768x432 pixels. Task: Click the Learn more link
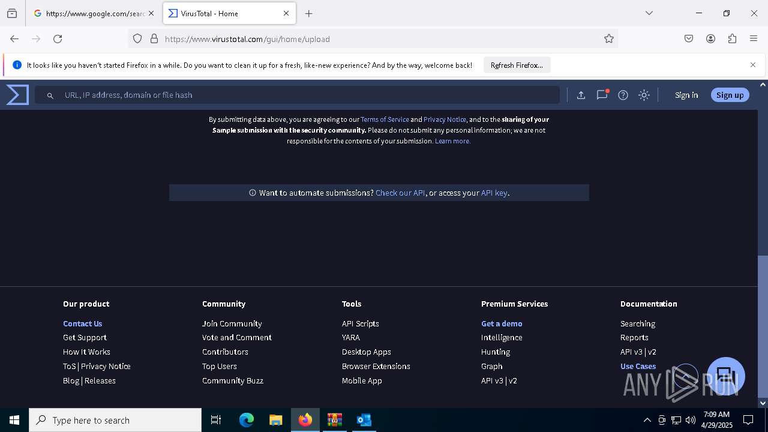pos(452,141)
